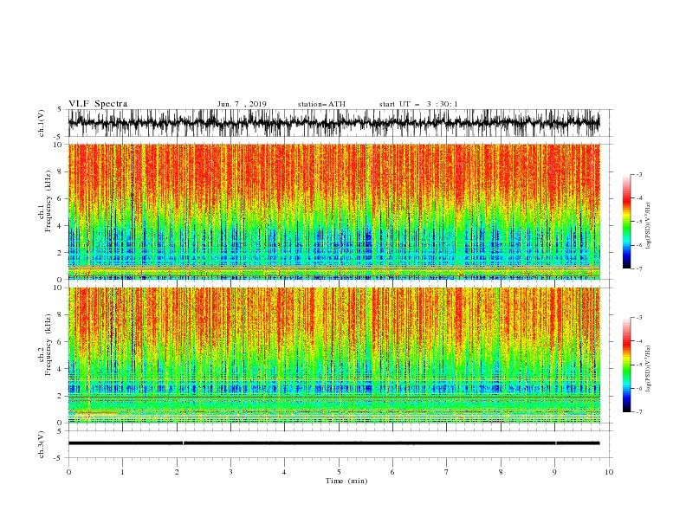Click inside the ch.2 spectrogram panel
Viewport: 686px width, 530px height.
(333, 355)
